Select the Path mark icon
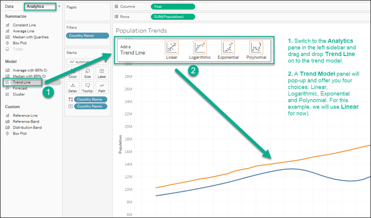 coord(102,87)
